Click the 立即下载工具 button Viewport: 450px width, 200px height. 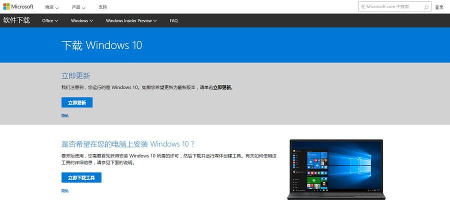pos(81,177)
